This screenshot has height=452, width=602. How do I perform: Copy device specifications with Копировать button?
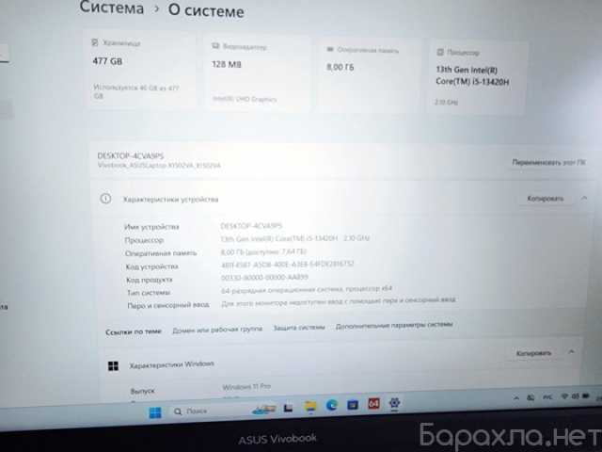(545, 199)
